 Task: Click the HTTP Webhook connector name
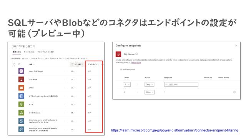35,113
